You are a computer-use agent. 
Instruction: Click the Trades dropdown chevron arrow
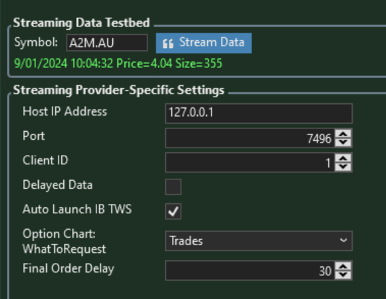(x=343, y=240)
